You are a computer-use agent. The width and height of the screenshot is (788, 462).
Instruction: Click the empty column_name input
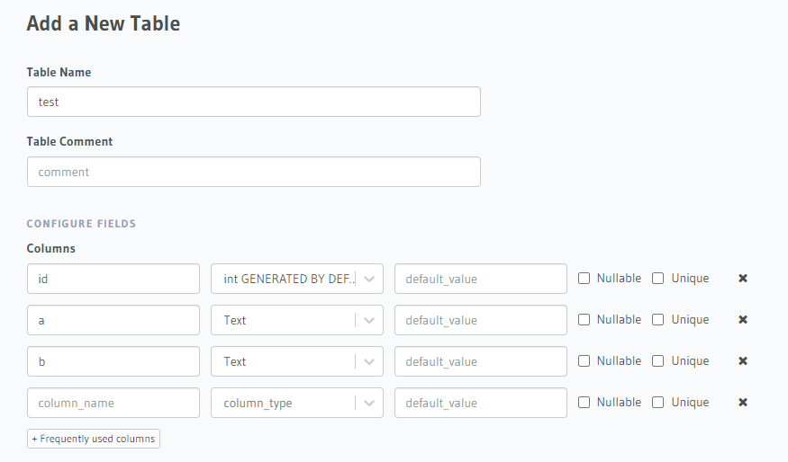[x=113, y=403]
